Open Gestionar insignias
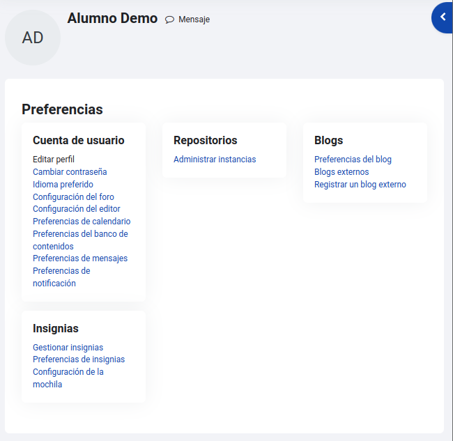This screenshot has width=453, height=441. [x=68, y=348]
